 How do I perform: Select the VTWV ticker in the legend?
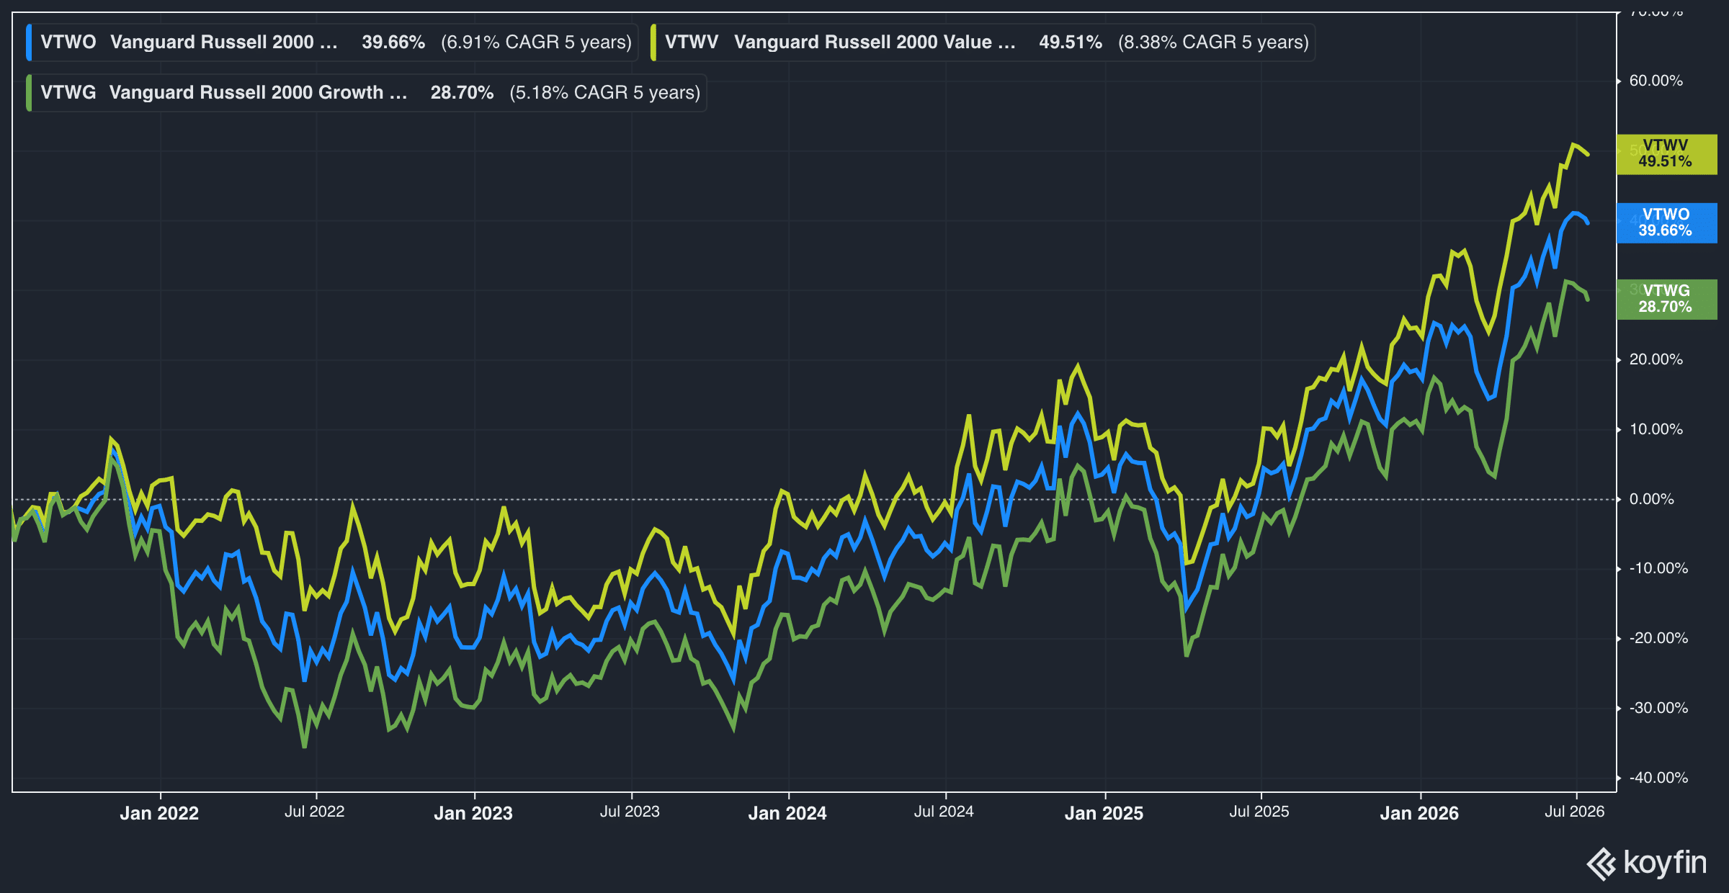[x=692, y=42]
